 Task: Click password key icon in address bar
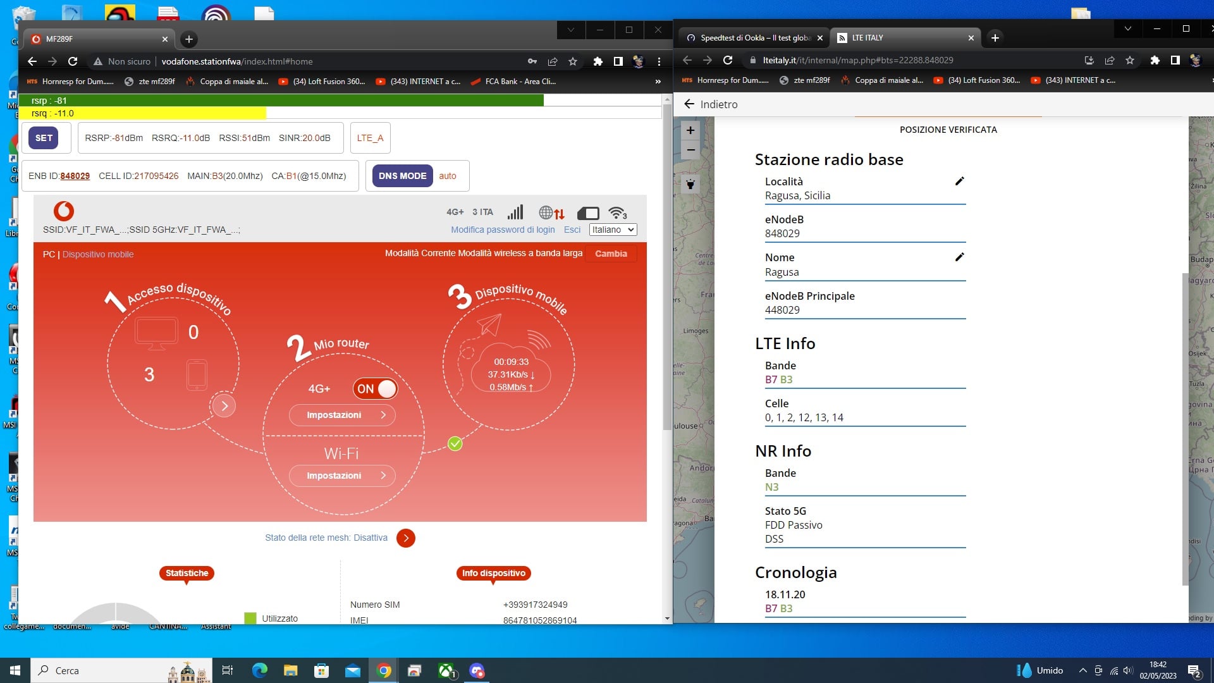[532, 61]
